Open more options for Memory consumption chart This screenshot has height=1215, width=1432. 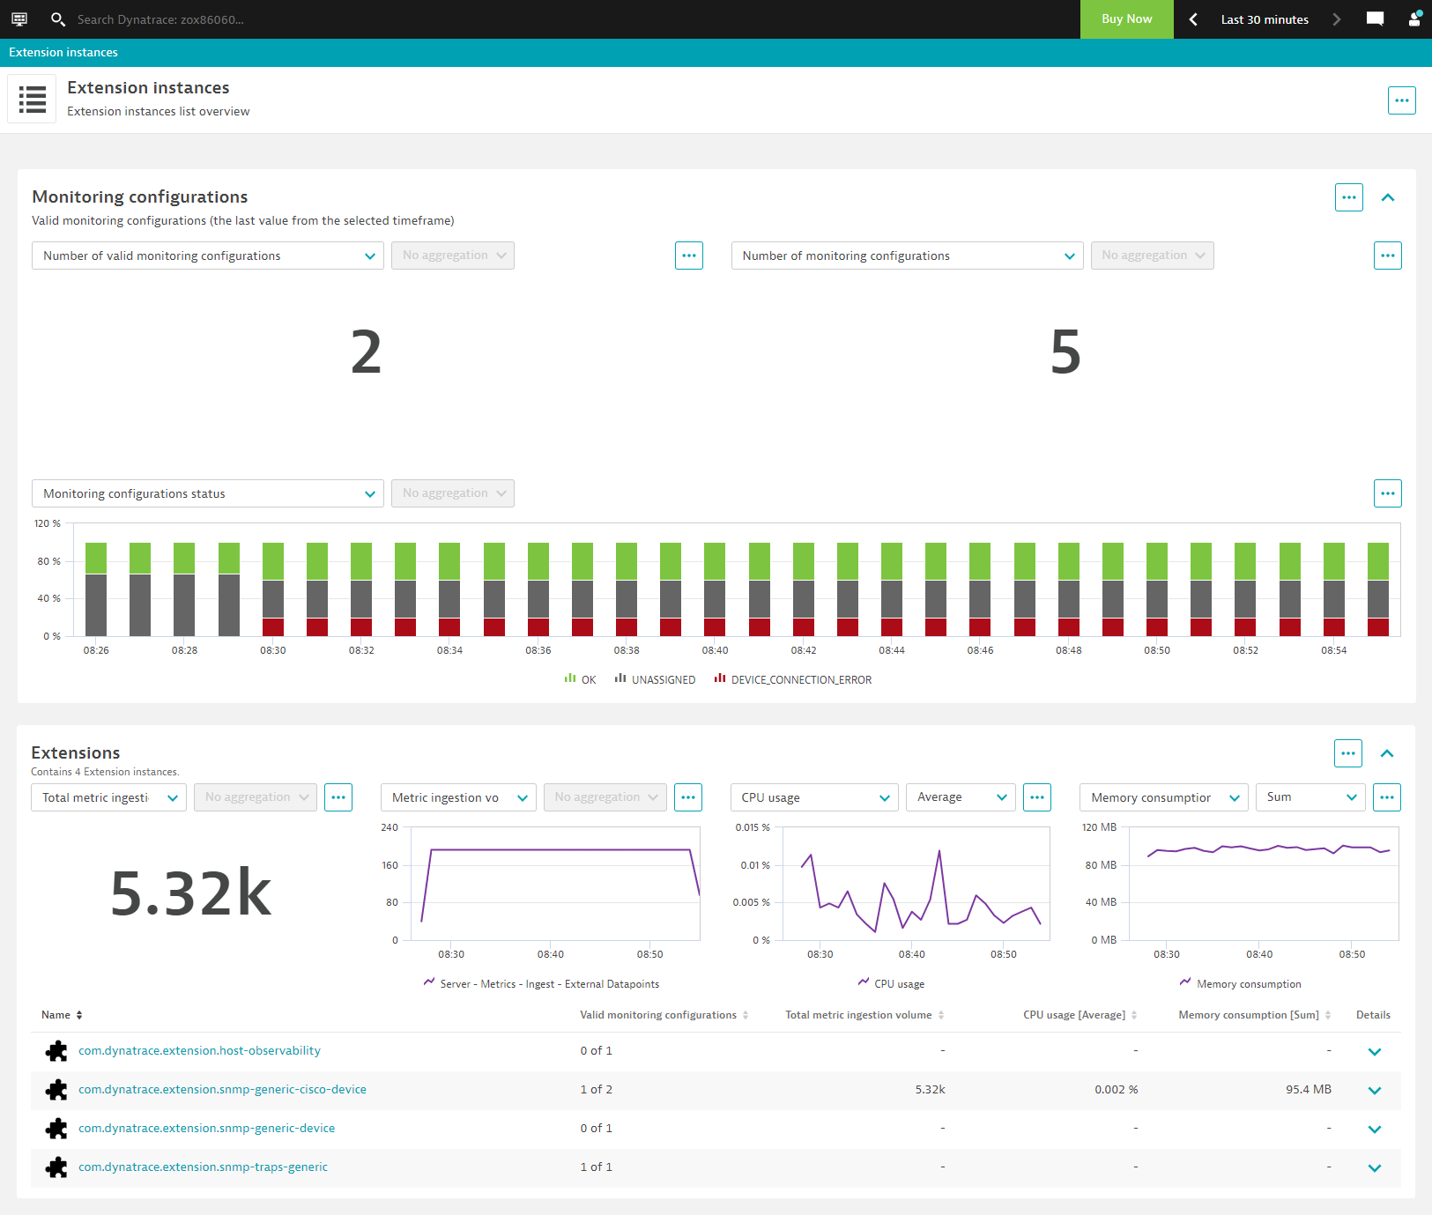1387,797
